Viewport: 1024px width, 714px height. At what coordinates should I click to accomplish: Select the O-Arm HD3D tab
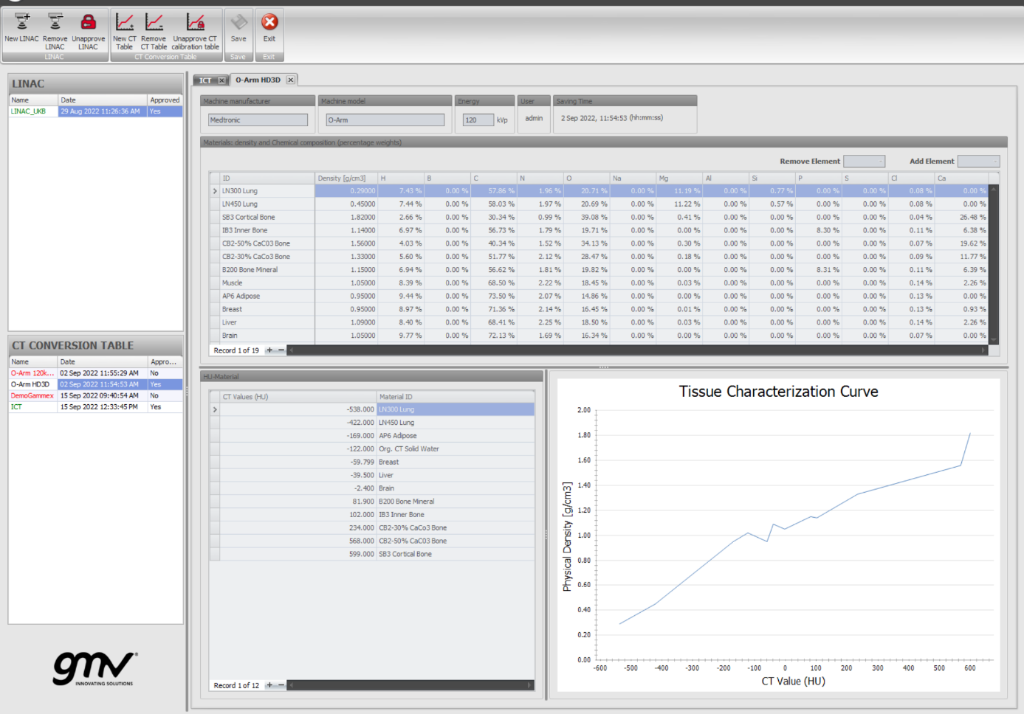[x=258, y=80]
